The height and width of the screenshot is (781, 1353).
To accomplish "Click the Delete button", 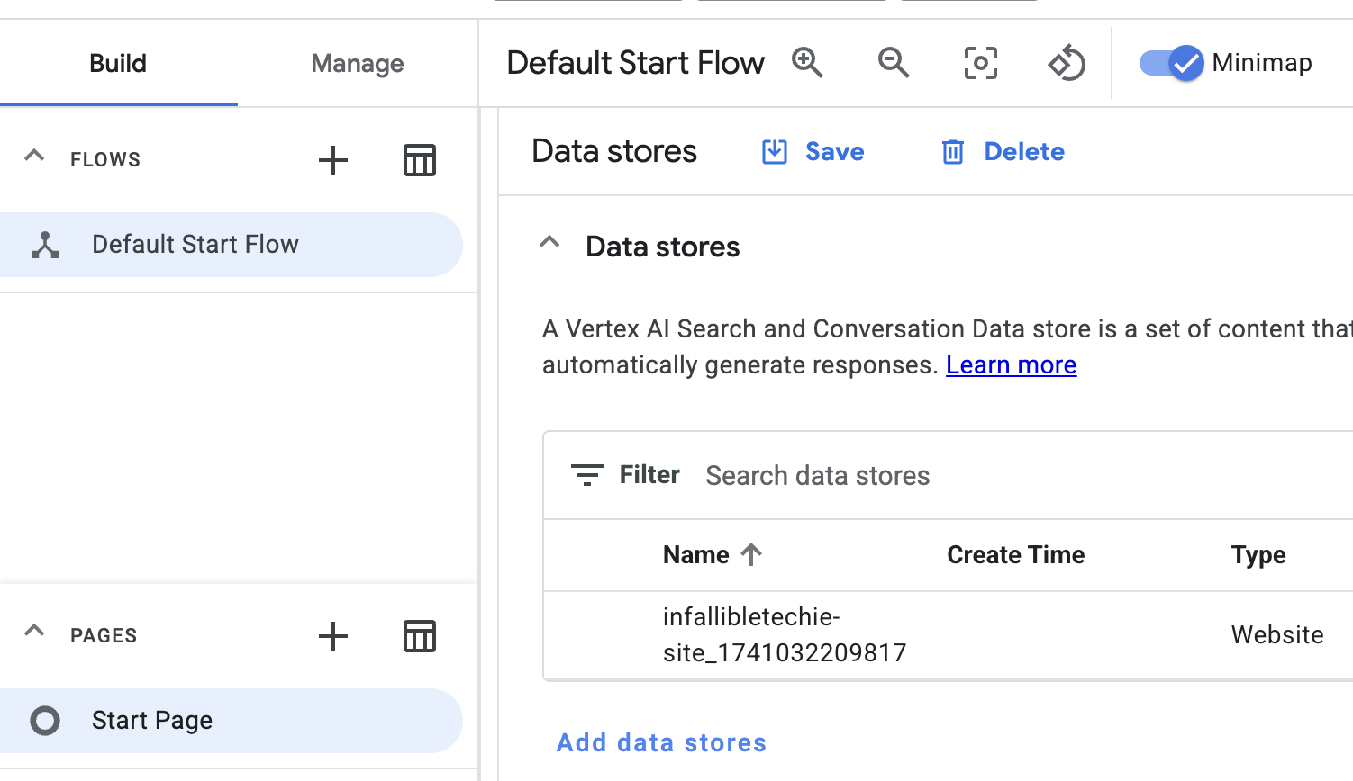I will (x=1003, y=152).
